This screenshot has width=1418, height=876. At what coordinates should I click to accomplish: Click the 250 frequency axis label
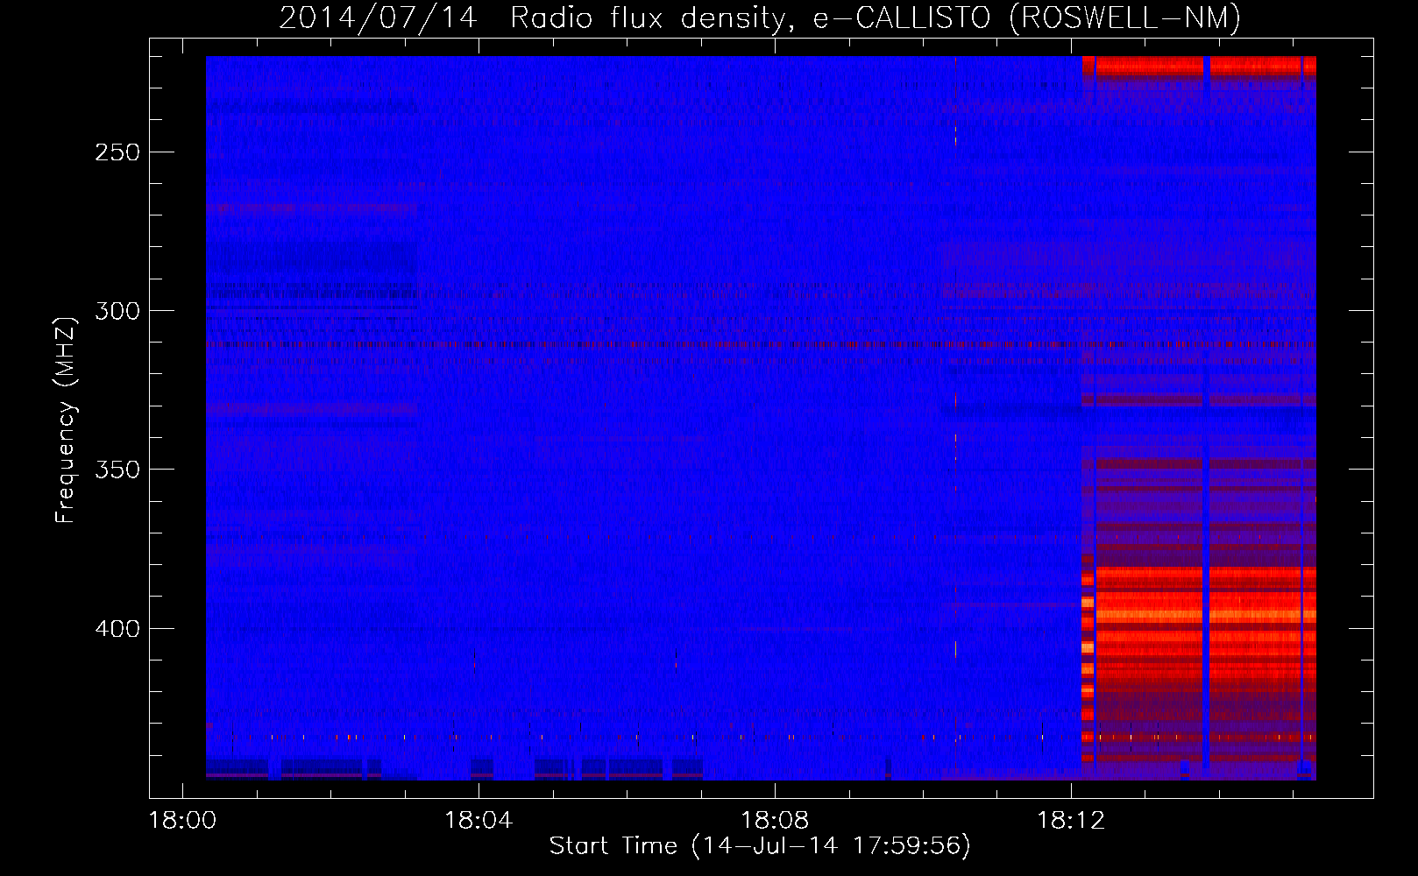pos(117,152)
